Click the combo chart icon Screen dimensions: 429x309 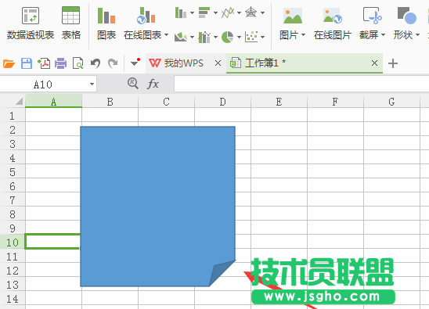pos(204,37)
